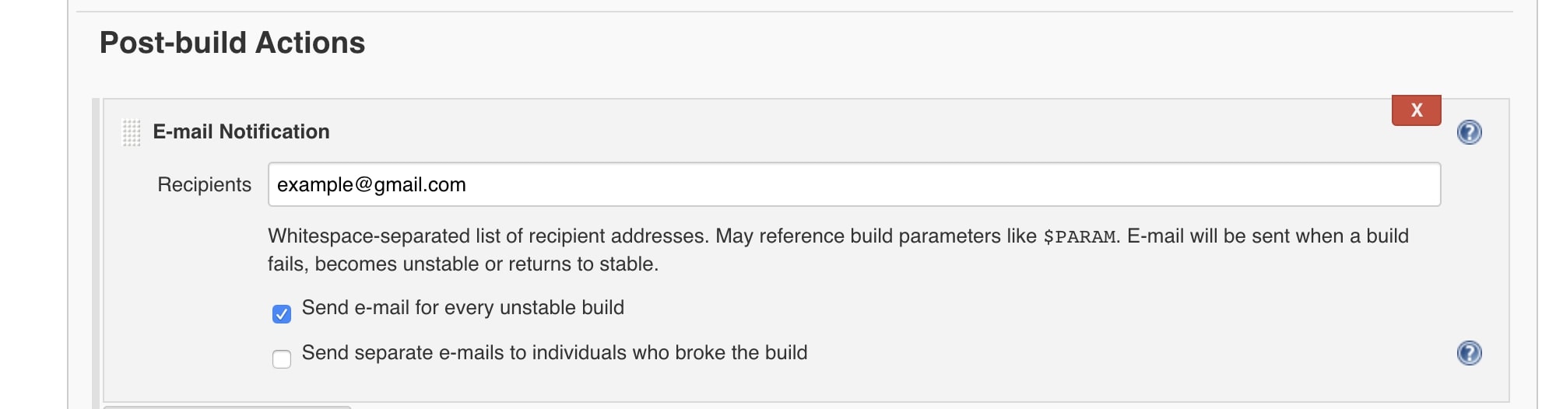This screenshot has width=1549, height=409.
Task: Uncheck Send e-mail for every unstable build
Action: 282,314
